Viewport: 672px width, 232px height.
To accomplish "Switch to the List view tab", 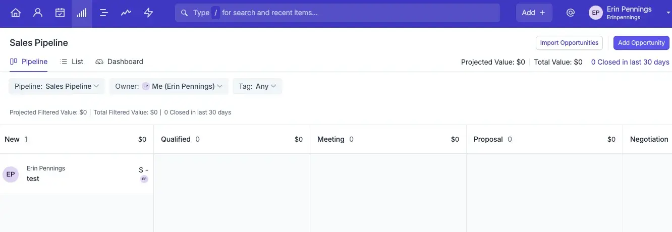I will [72, 62].
